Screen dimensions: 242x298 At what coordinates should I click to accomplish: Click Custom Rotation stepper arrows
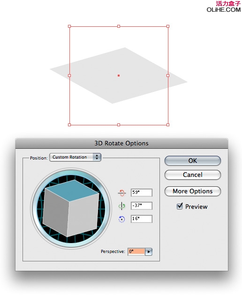pos(97,157)
